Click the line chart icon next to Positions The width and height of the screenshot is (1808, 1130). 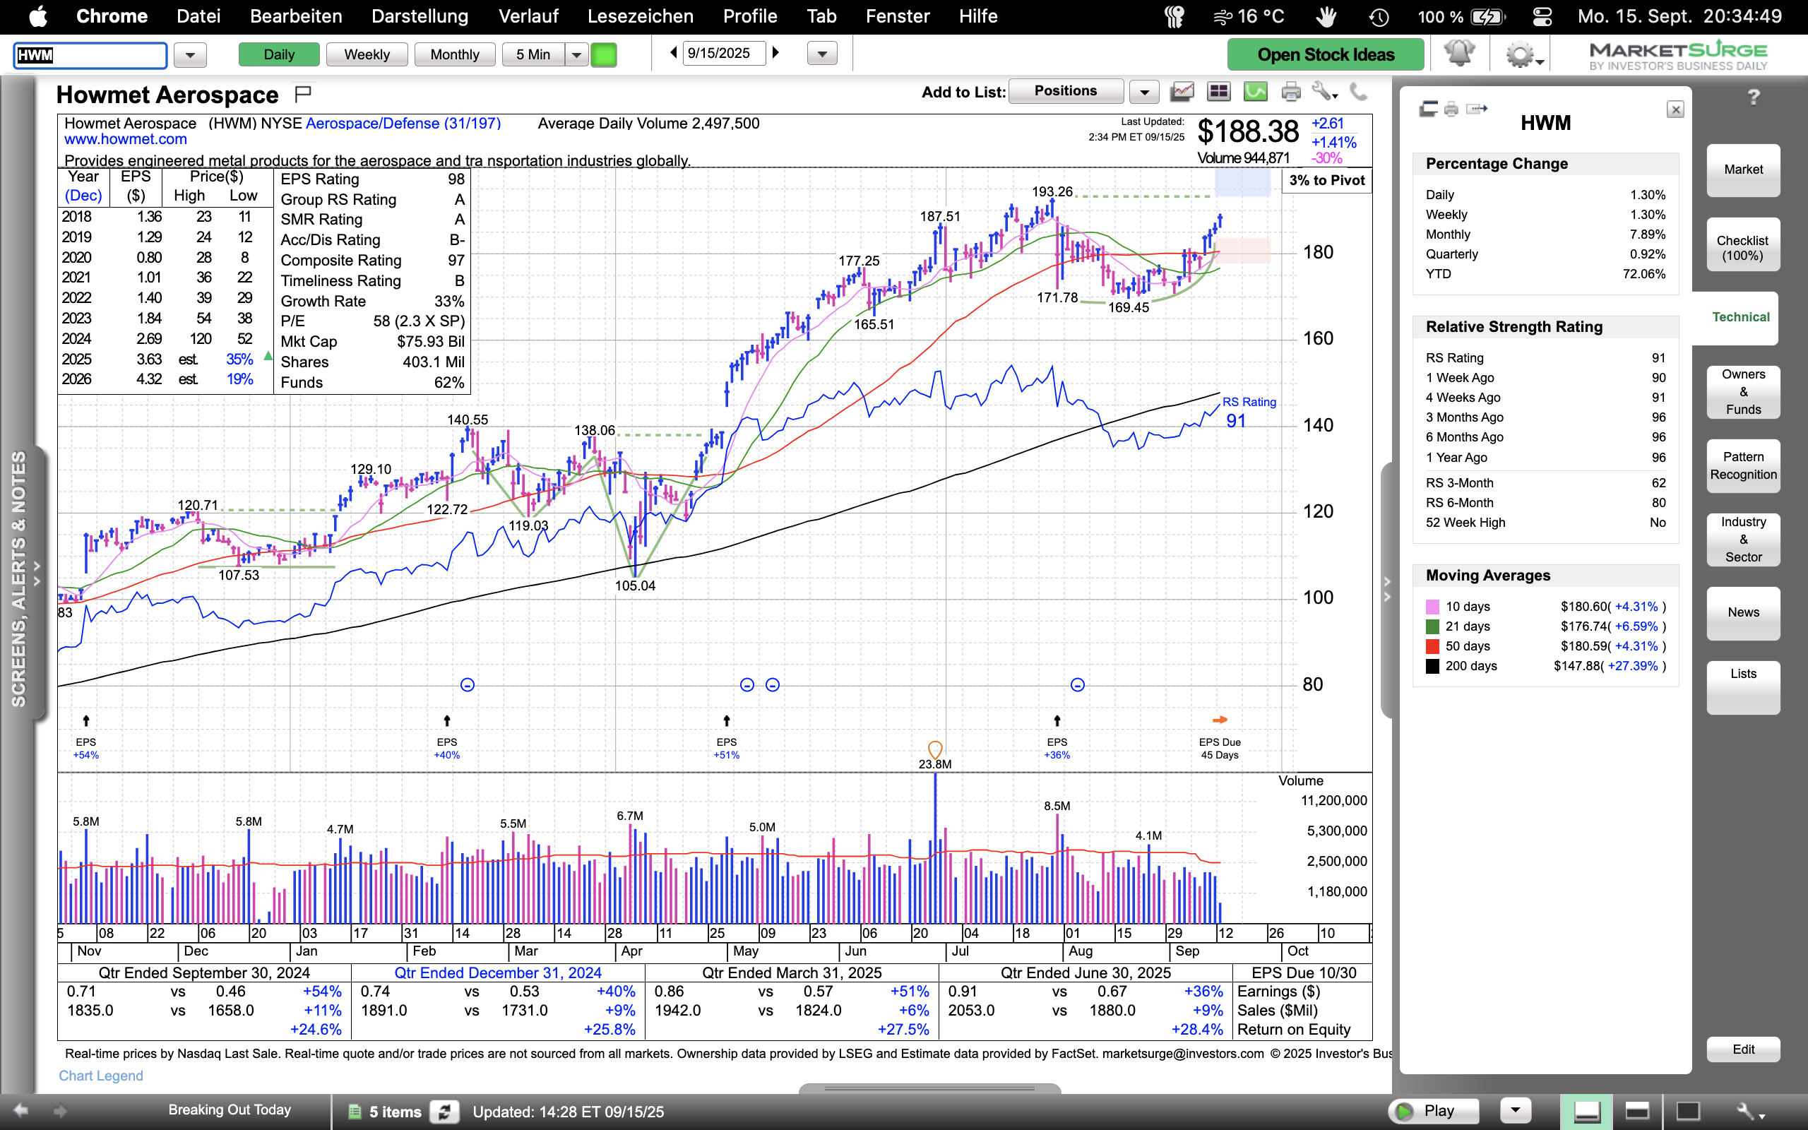tap(1182, 92)
